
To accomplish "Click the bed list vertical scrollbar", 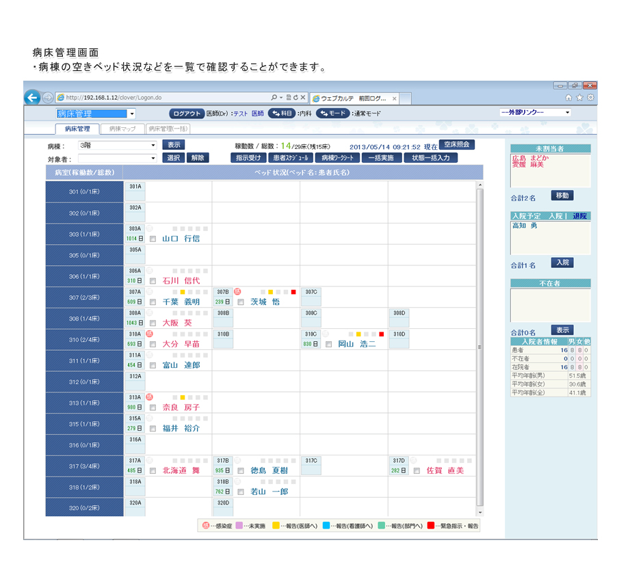I will coord(480,347).
